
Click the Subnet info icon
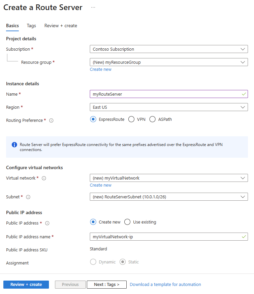(x=28, y=197)
